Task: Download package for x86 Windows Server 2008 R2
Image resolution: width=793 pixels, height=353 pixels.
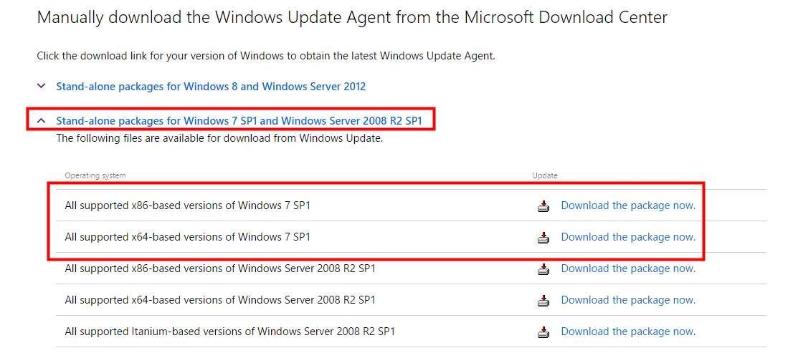Action: tap(627, 269)
